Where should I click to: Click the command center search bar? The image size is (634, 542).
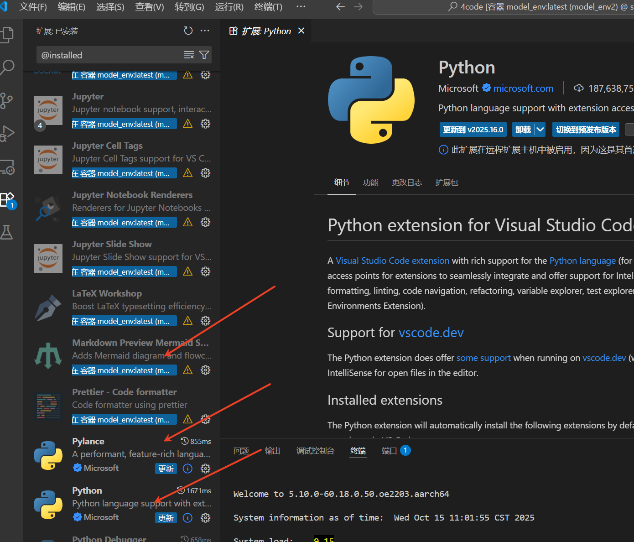pyautogui.click(x=504, y=7)
